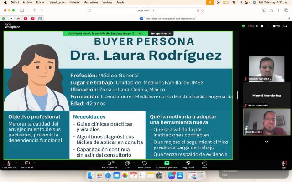The image size is (292, 182).
Task: Open the Ver layout menu
Action: tap(276, 26)
